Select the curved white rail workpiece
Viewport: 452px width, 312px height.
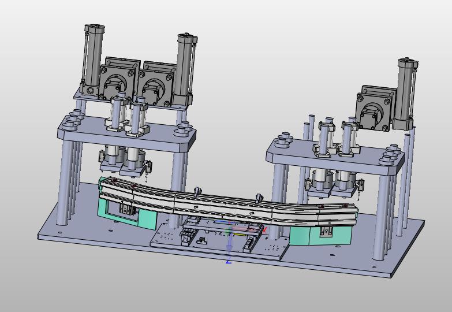point(229,203)
